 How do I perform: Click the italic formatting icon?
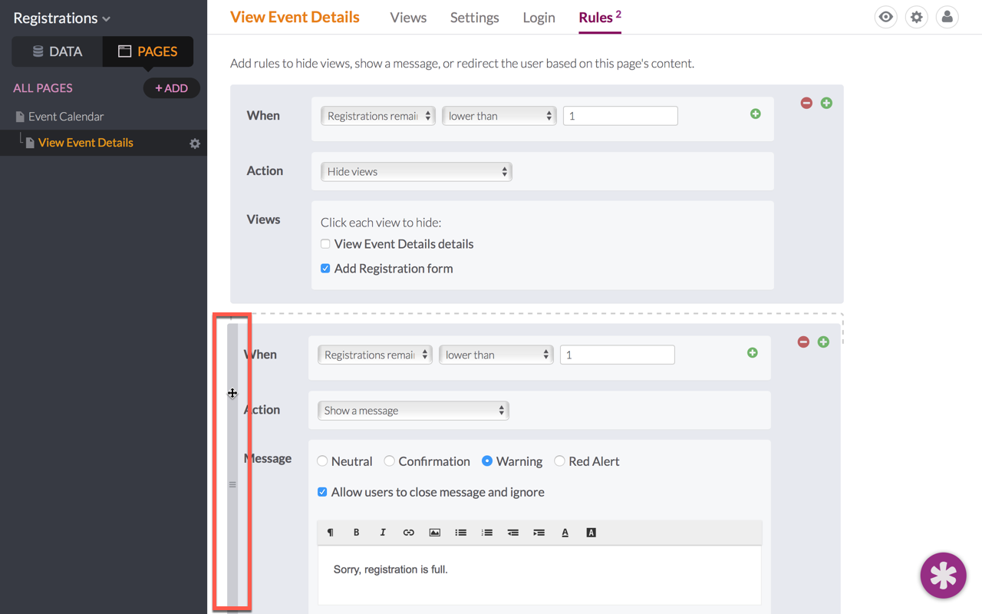click(x=382, y=533)
